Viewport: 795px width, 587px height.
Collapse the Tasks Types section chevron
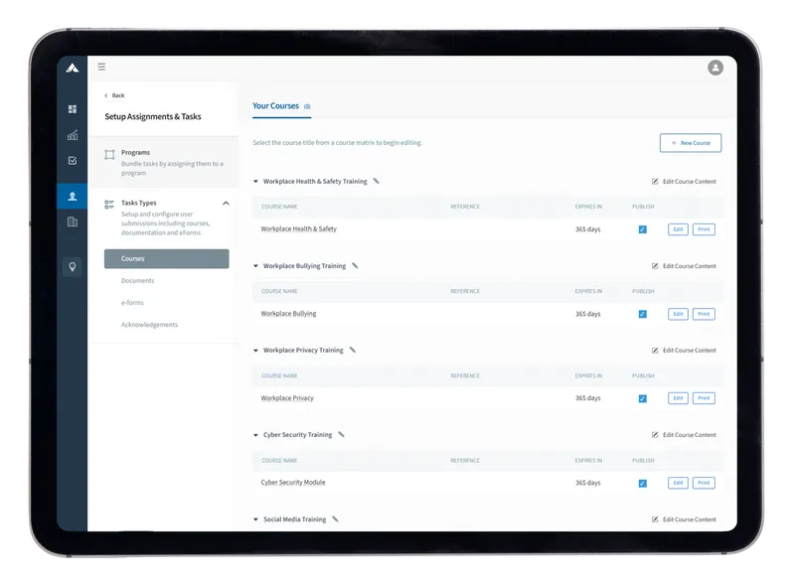pos(226,204)
